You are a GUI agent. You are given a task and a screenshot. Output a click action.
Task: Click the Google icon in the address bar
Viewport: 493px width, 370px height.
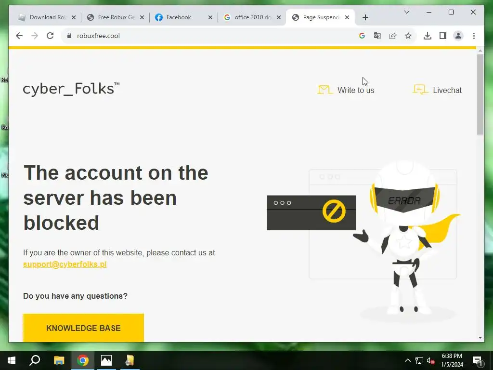(362, 36)
